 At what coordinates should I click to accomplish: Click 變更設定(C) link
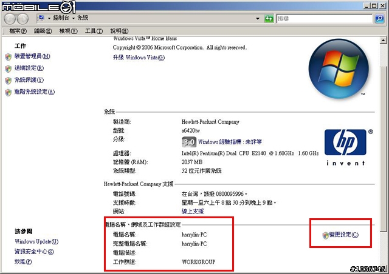point(344,235)
